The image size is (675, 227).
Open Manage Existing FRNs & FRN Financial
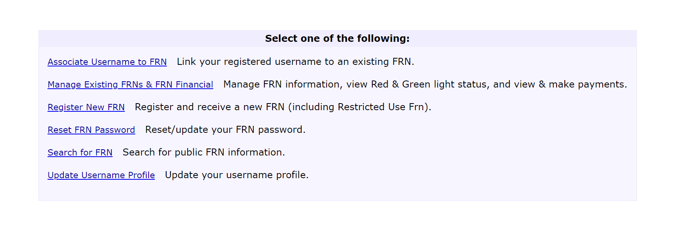130,85
